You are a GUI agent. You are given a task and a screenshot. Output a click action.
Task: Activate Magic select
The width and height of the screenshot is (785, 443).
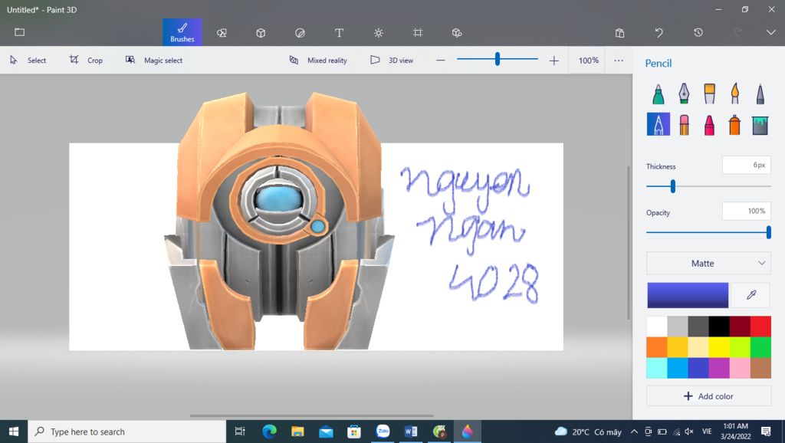tap(153, 60)
